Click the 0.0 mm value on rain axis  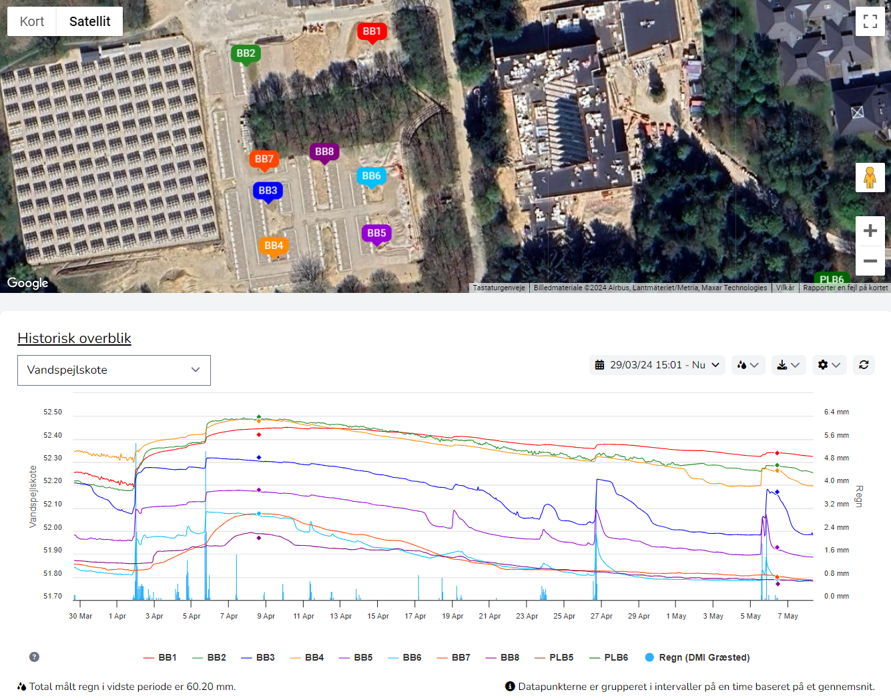click(837, 597)
